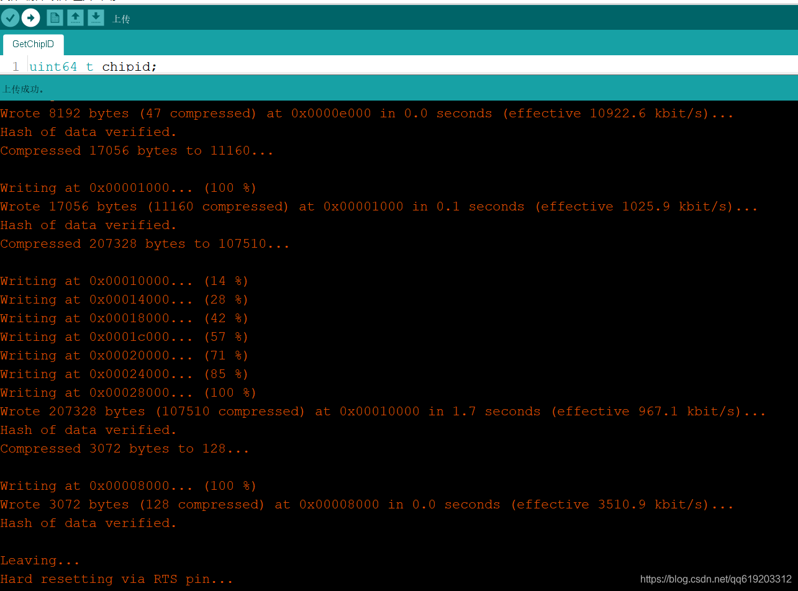Click 'Compressed 3072 bytes to 128...' line
The height and width of the screenshot is (591, 798).
pos(125,449)
